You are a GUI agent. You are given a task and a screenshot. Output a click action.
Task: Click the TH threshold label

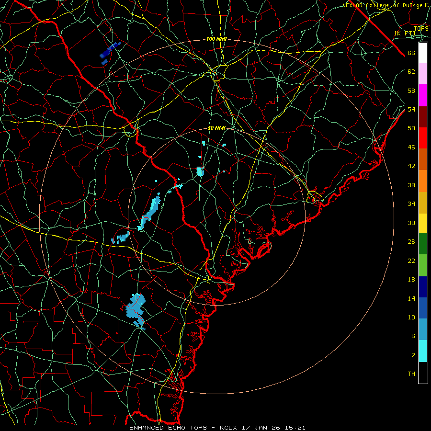point(411,374)
